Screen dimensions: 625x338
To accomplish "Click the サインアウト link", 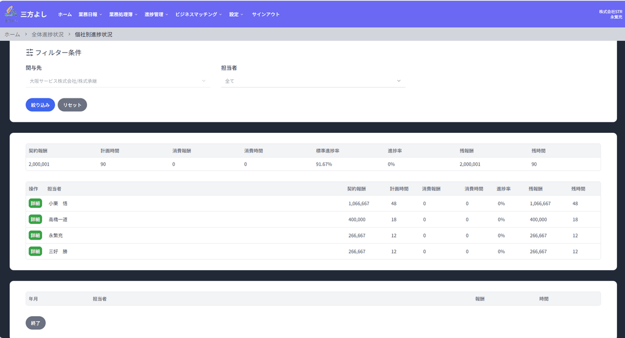I will (266, 15).
